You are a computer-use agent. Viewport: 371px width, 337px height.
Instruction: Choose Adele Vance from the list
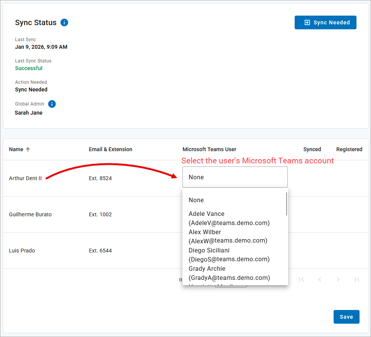[229, 219]
